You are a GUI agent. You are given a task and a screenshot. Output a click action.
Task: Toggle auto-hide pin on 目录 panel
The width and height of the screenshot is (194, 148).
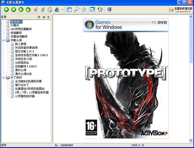44,17
